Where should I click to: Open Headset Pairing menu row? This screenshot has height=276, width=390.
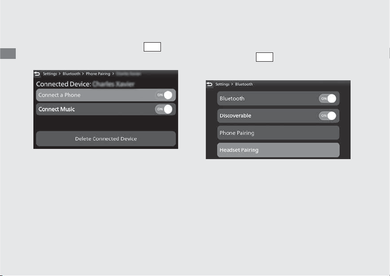[278, 150]
